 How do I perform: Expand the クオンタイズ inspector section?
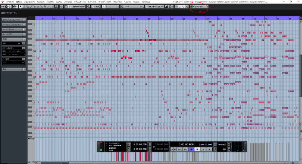coord(14,34)
